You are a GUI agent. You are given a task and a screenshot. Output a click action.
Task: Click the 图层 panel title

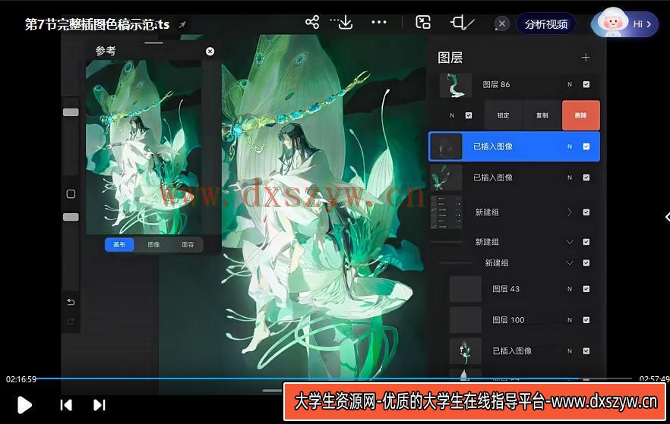[450, 58]
